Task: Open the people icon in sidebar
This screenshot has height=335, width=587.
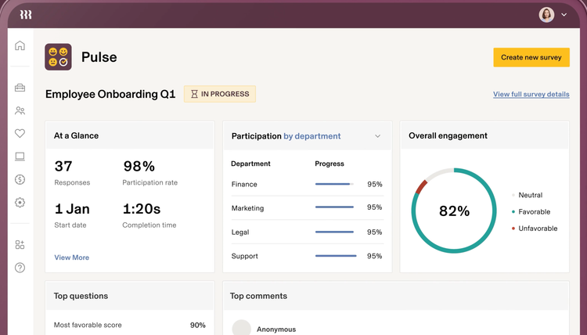Action: tap(20, 111)
